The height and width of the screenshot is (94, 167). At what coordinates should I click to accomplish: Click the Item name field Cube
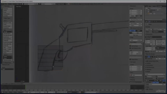(x=137, y=75)
